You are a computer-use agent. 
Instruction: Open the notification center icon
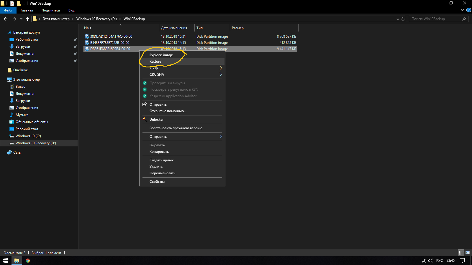(462, 261)
